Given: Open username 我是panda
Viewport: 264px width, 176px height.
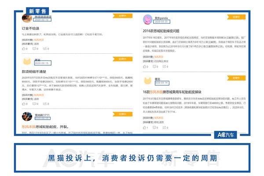Looking at the screenshot, I should [161, 18].
